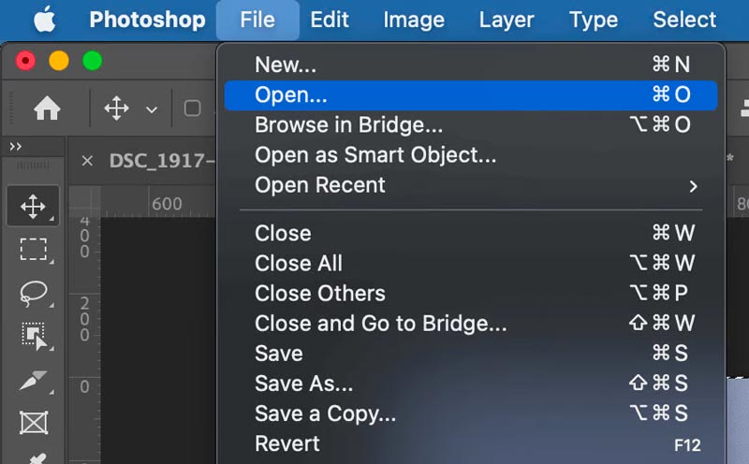The image size is (749, 464).
Task: Click Browse in Bridge... entry
Action: 471,125
